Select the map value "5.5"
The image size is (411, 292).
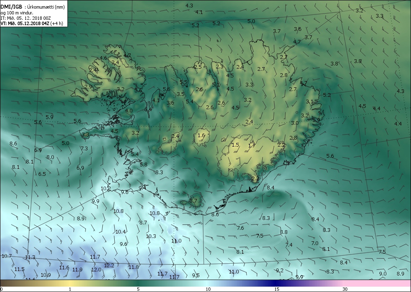pyautogui.click(x=183, y=82)
